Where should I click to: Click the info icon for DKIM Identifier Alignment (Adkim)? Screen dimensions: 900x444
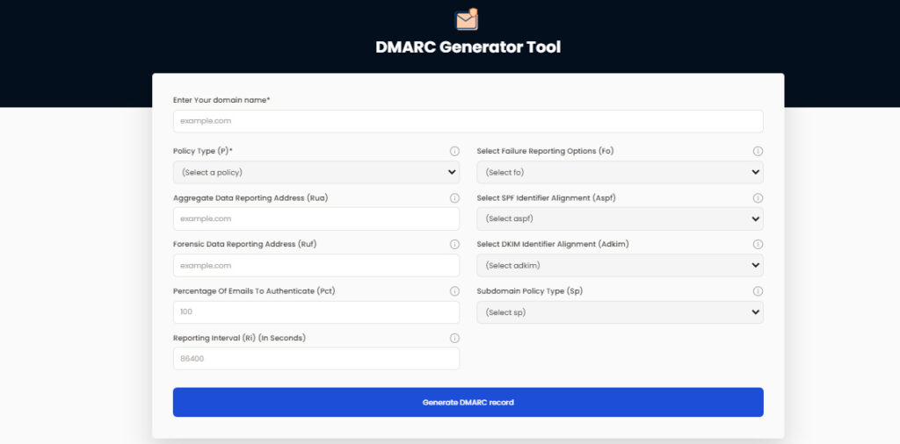point(758,244)
